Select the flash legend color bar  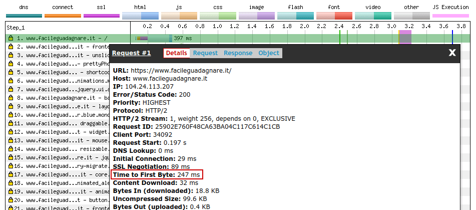pyautogui.click(x=296, y=16)
